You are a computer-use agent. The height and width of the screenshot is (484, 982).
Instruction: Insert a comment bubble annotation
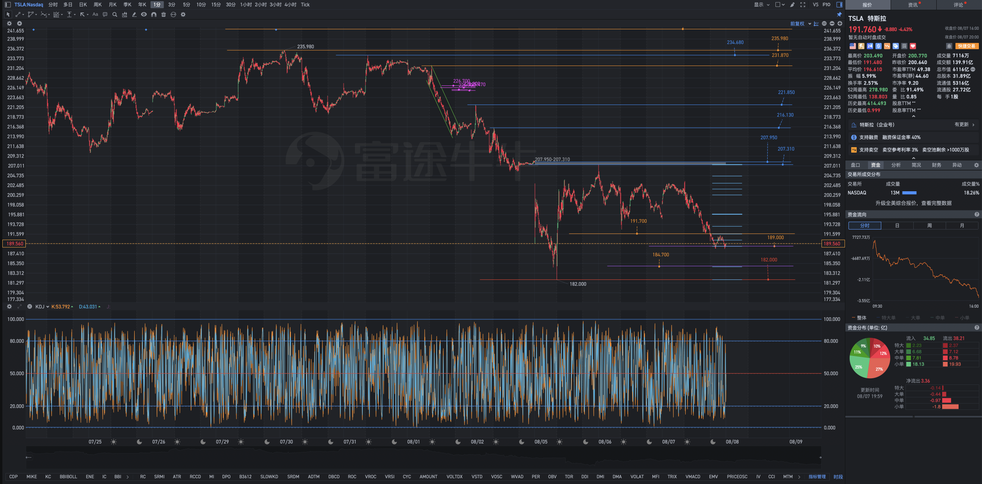coord(105,14)
